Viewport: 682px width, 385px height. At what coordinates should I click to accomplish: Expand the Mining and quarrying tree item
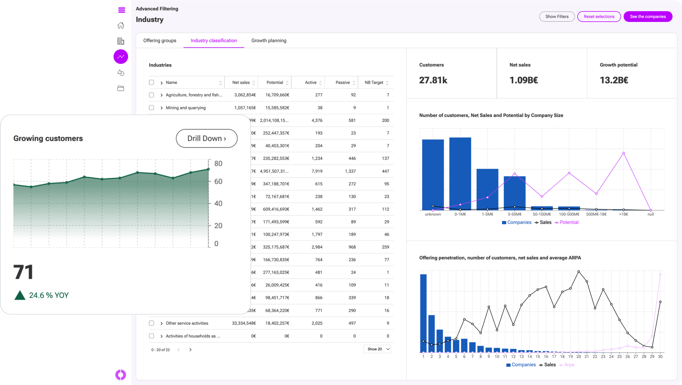click(x=163, y=108)
